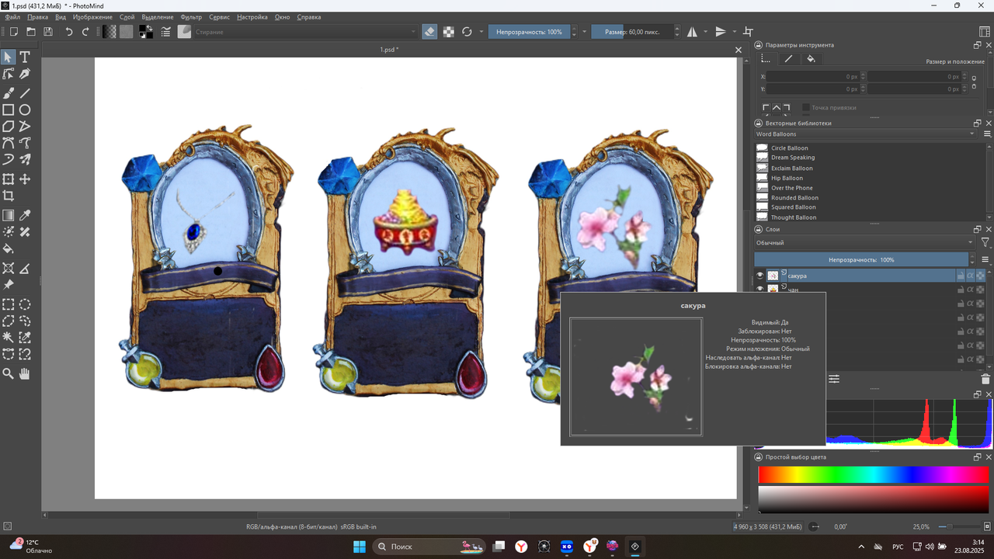Open Windows Start button

click(x=360, y=547)
